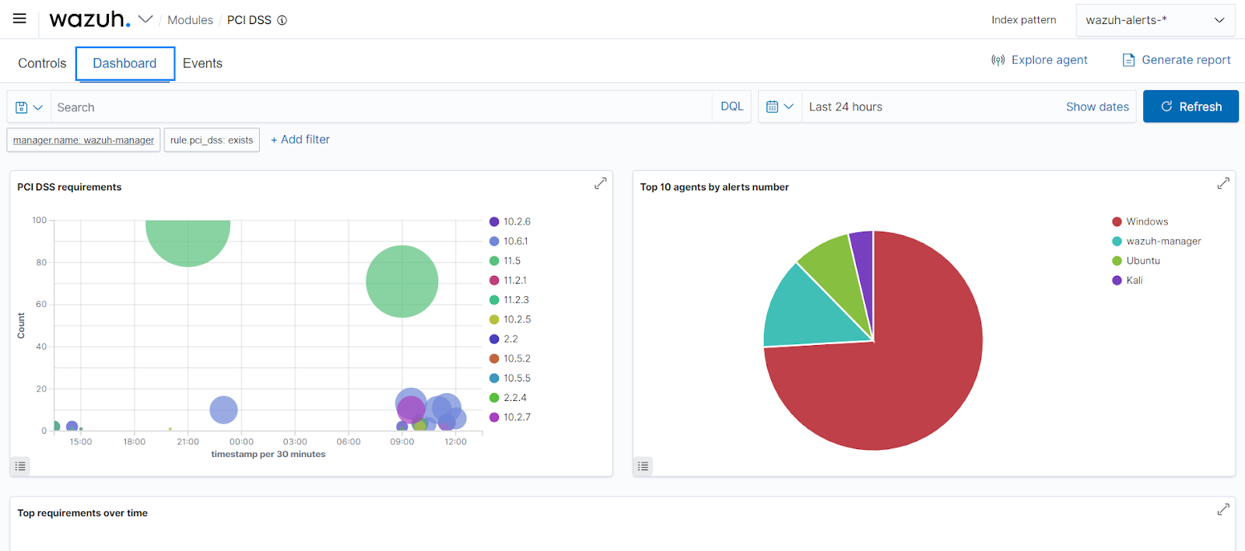Focus the Search query field
Viewport: 1245px width, 551px height.
381,107
